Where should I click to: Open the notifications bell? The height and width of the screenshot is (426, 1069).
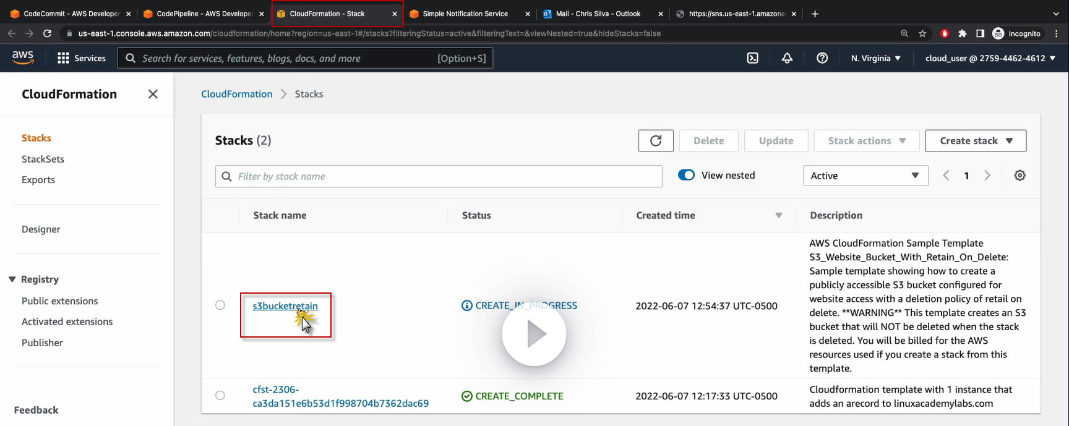[787, 58]
